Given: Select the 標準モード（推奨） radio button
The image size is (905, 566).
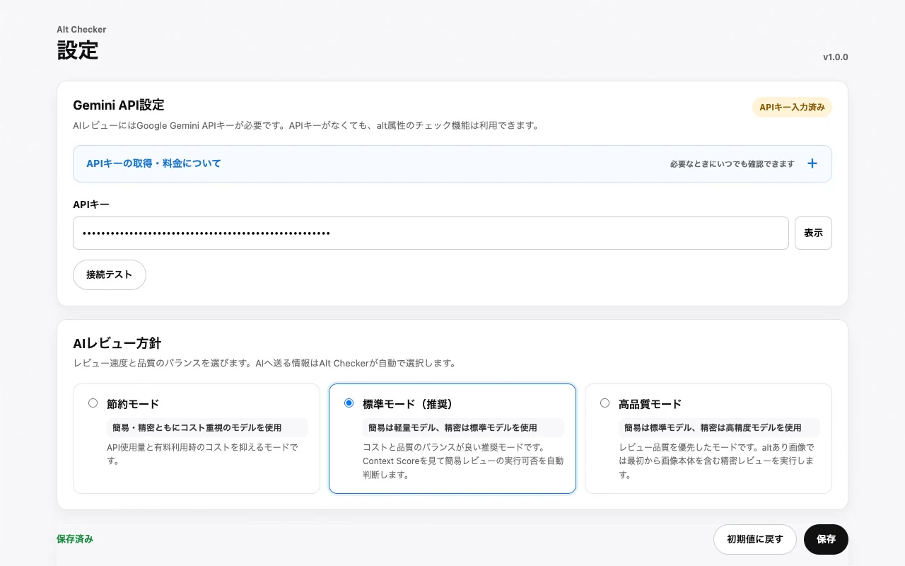Looking at the screenshot, I should click(349, 403).
